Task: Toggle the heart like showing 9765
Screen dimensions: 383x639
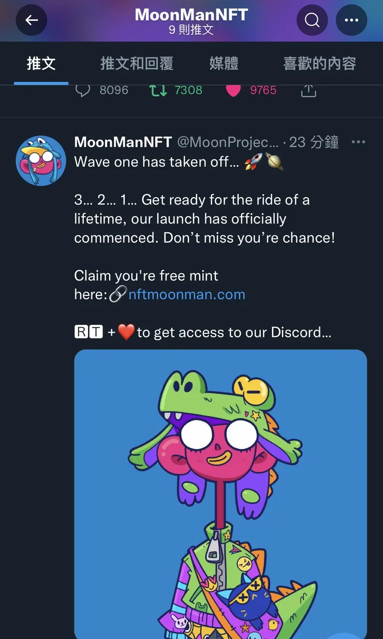Action: coord(233,91)
